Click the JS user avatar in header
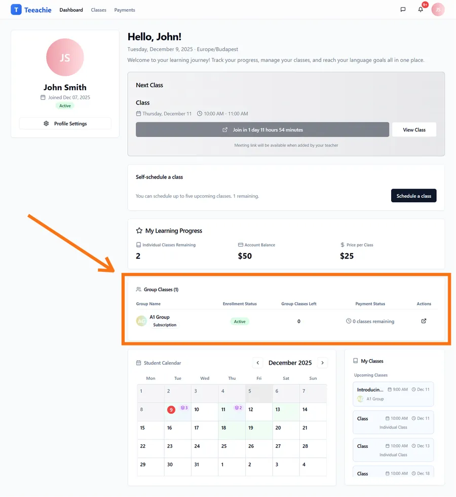Screen dimensions: 456x497 438,10
